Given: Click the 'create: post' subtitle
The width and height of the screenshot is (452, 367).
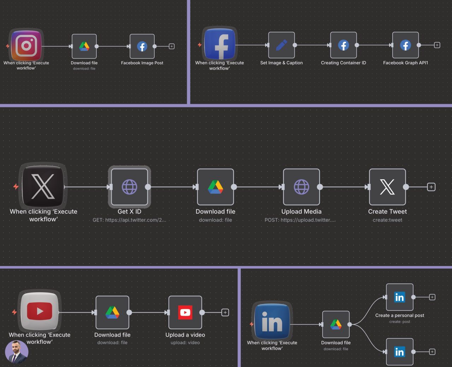Looking at the screenshot, I should point(400,322).
